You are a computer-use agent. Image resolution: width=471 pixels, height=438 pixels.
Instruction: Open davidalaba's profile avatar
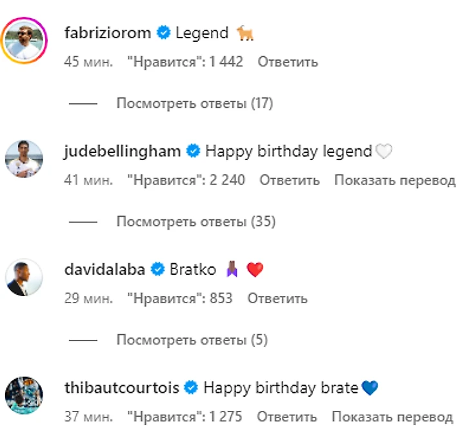[x=24, y=277]
